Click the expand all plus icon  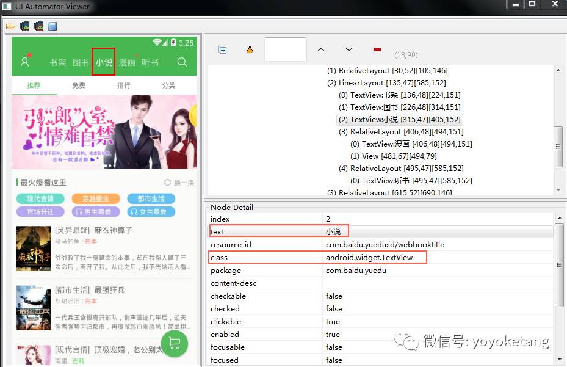[x=223, y=50]
